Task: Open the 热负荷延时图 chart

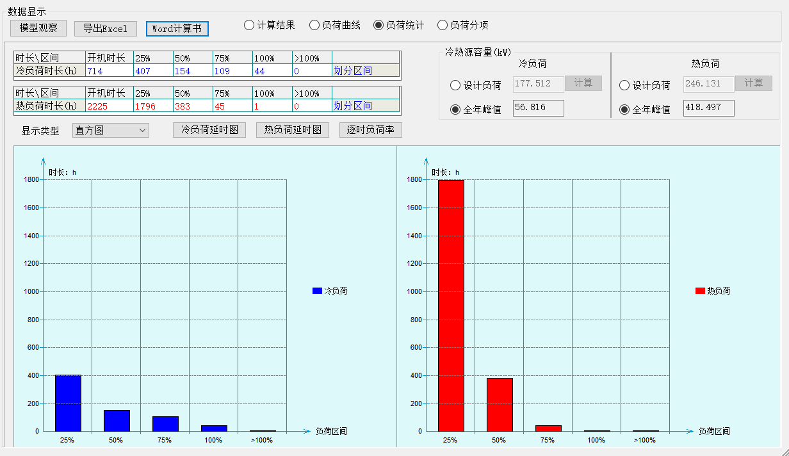Action: pyautogui.click(x=293, y=130)
